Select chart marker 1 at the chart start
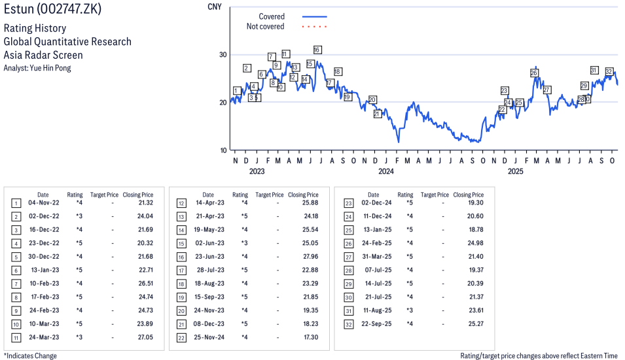 click(x=237, y=91)
